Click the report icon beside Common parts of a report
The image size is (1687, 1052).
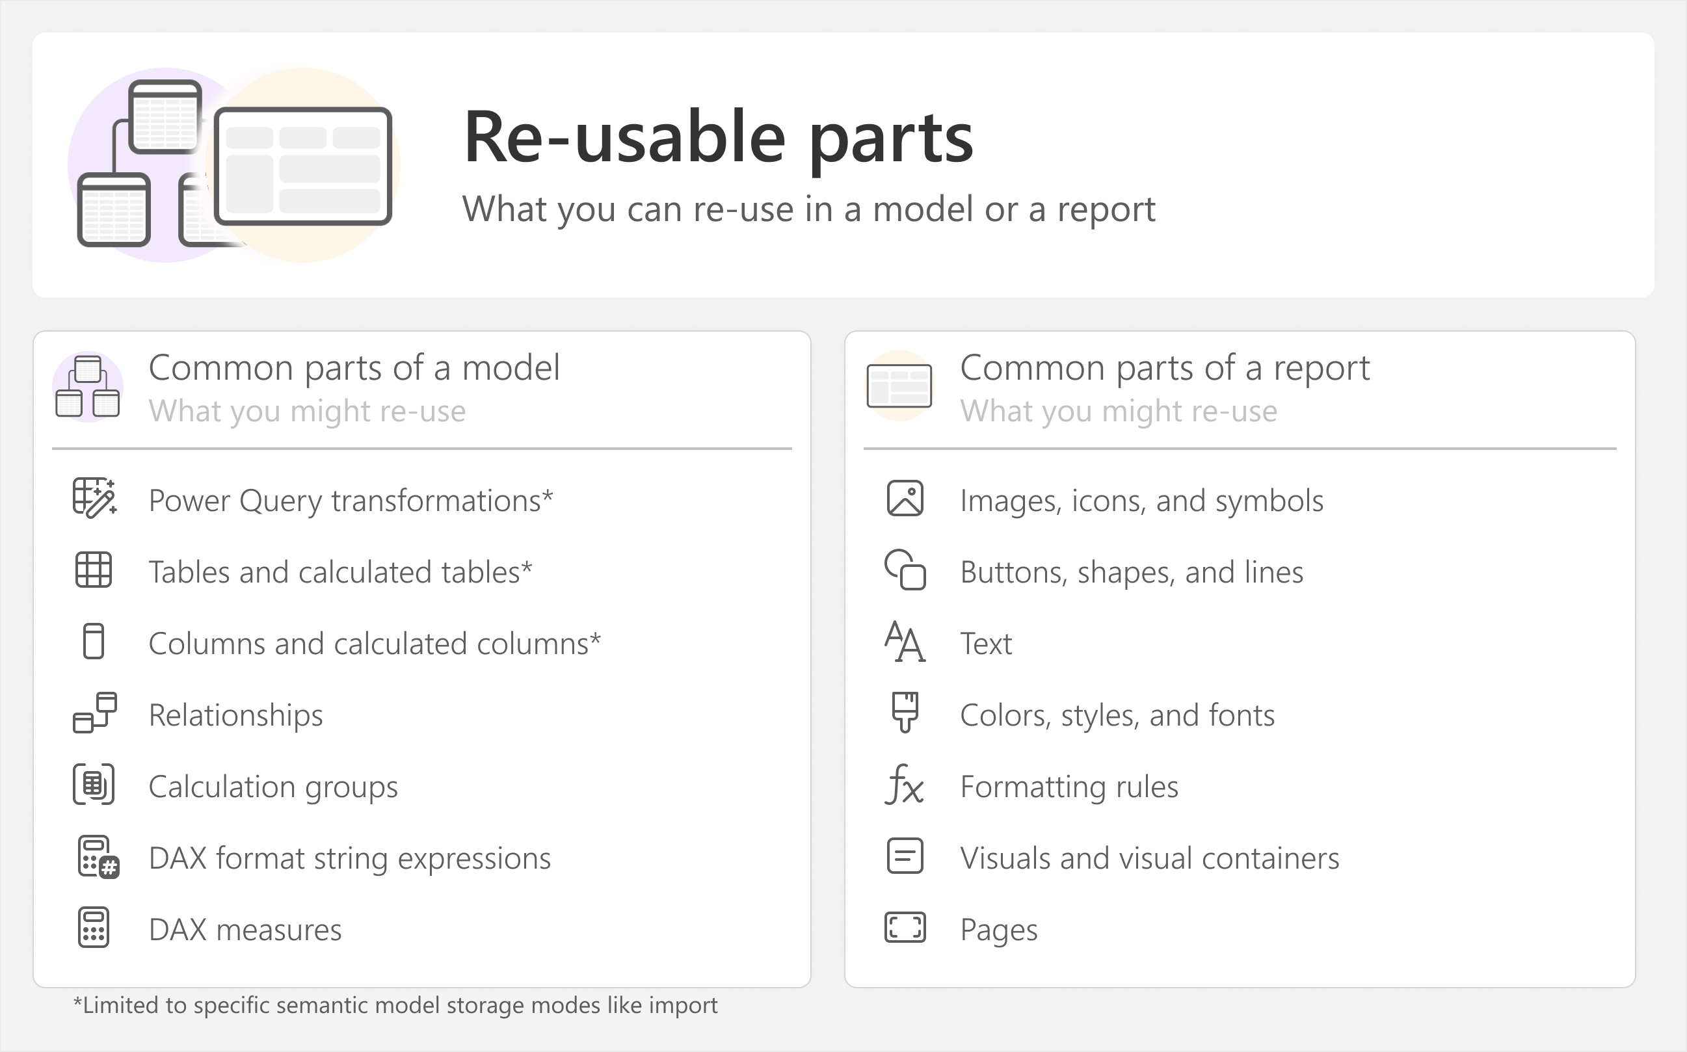click(x=899, y=386)
